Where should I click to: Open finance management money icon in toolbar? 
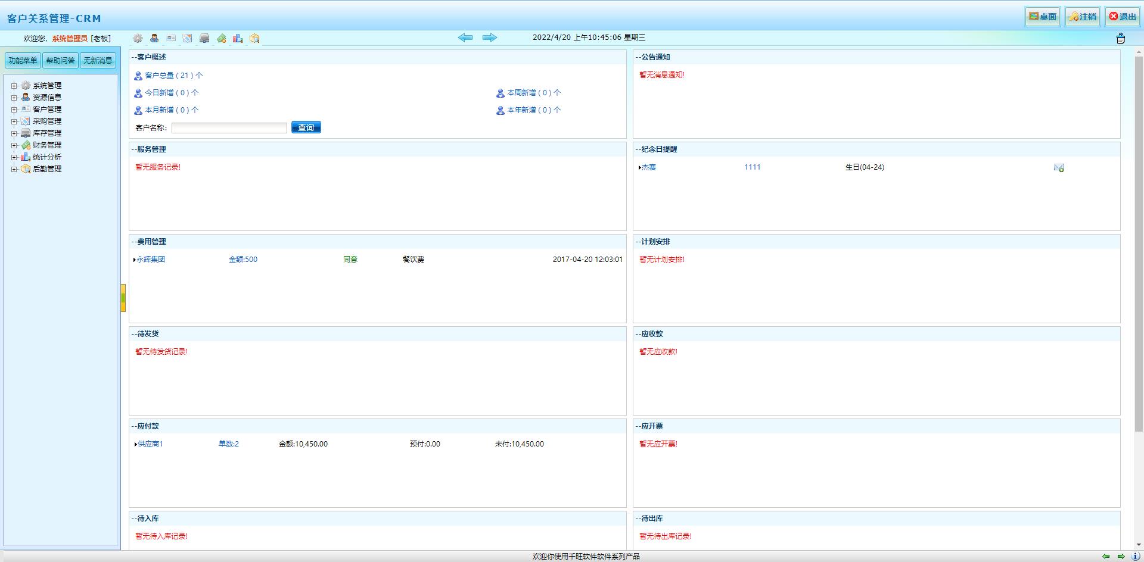(x=221, y=38)
